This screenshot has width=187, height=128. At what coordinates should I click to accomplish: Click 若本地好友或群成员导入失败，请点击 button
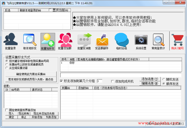point(31,79)
